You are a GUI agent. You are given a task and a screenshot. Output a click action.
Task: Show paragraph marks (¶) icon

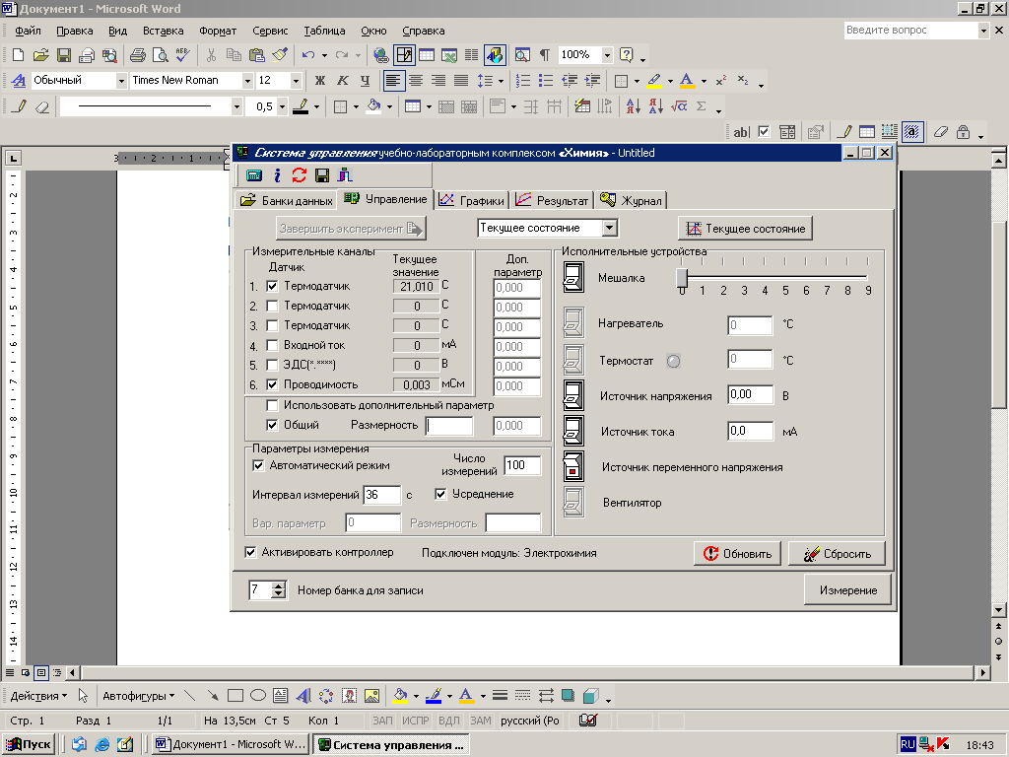pyautogui.click(x=544, y=55)
